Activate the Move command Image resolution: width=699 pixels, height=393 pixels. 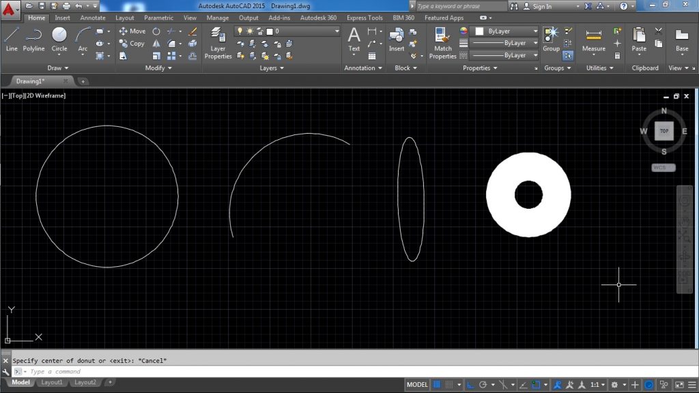pos(132,31)
